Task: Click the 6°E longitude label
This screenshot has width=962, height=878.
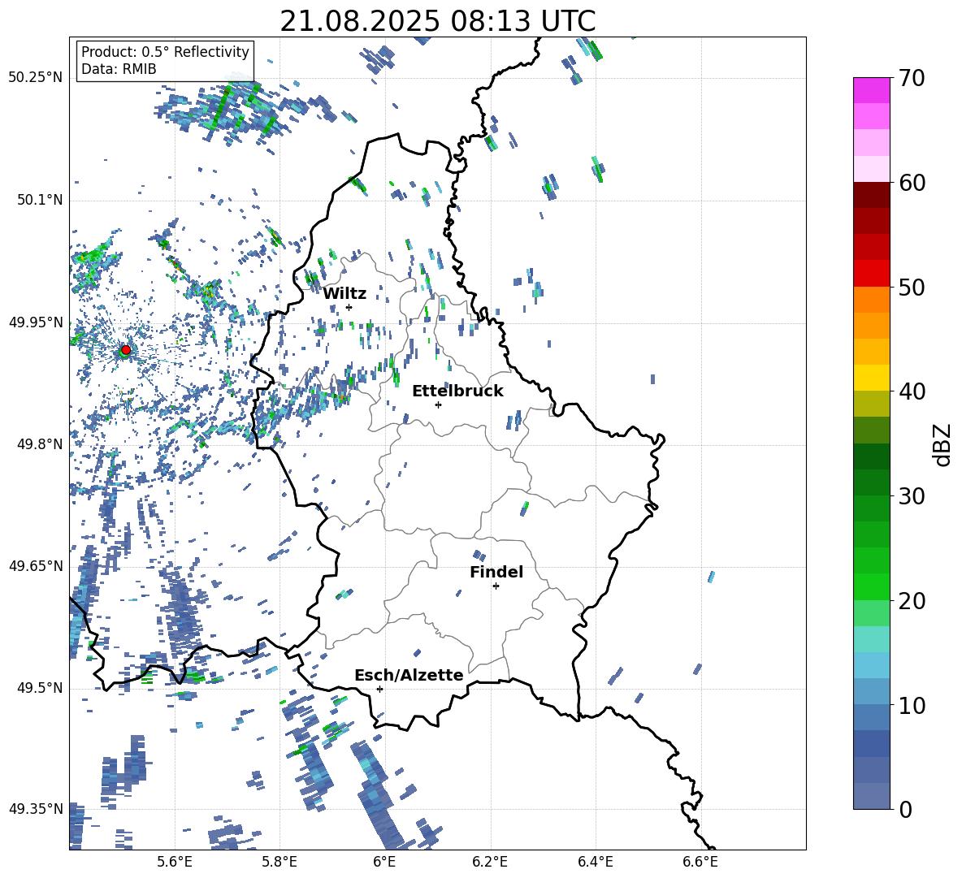Action: 384,862
